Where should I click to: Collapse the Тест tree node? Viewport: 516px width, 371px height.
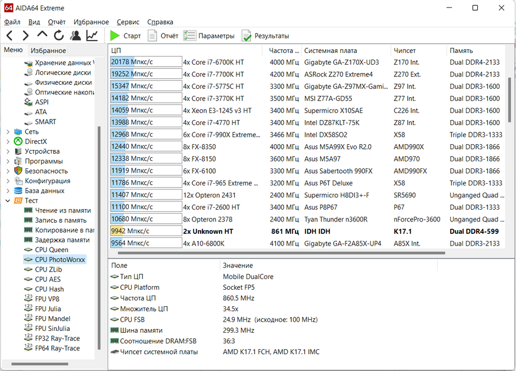pos(7,201)
